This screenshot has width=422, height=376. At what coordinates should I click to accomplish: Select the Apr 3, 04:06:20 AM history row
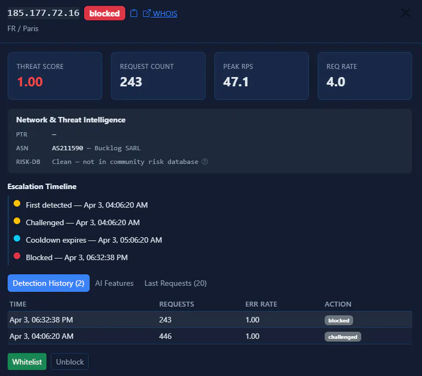(x=210, y=336)
